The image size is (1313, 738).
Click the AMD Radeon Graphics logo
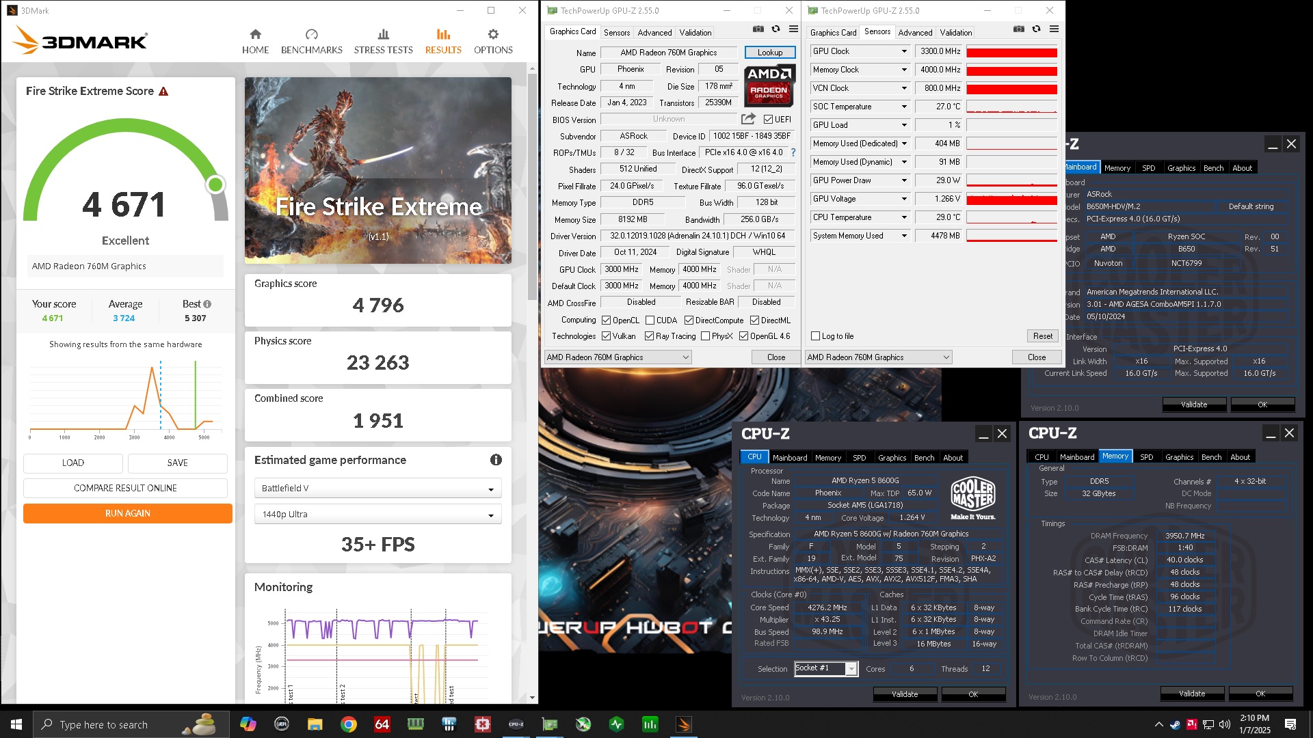tap(769, 85)
